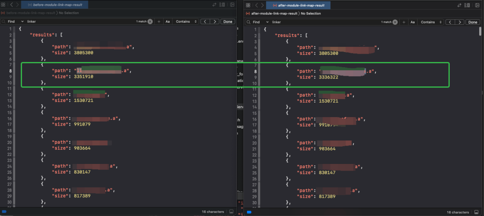Image resolution: width=484 pixels, height=216 pixels.
Task: Open related items grid in after window
Action: pyautogui.click(x=248, y=5)
